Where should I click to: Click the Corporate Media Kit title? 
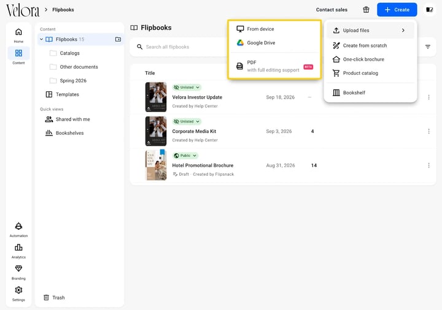pyautogui.click(x=194, y=131)
